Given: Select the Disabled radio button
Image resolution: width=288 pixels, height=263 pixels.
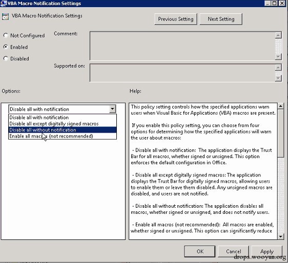Looking at the screenshot, I should coord(6,58).
